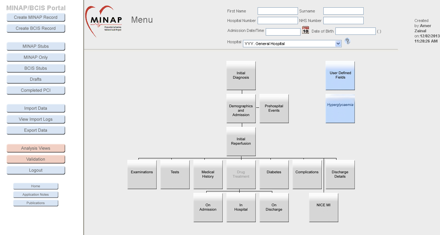Open the Analysis Views sidebar item

click(36, 148)
